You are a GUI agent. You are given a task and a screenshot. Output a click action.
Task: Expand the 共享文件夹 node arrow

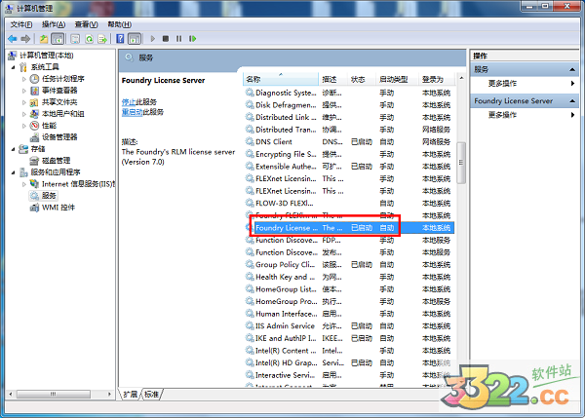tap(24, 102)
